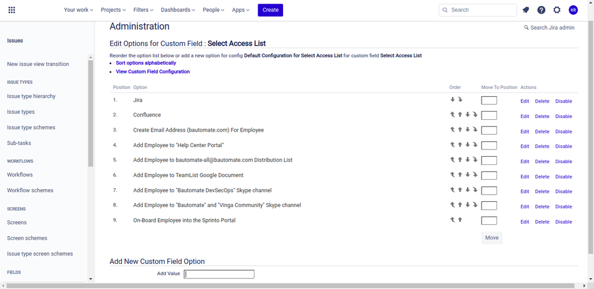The height and width of the screenshot is (289, 594).
Task: Edit the Help Center Portal option
Action: coord(524,147)
